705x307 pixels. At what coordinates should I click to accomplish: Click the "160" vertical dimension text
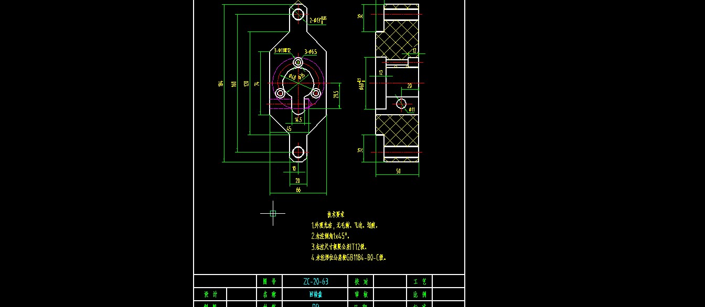(x=233, y=83)
